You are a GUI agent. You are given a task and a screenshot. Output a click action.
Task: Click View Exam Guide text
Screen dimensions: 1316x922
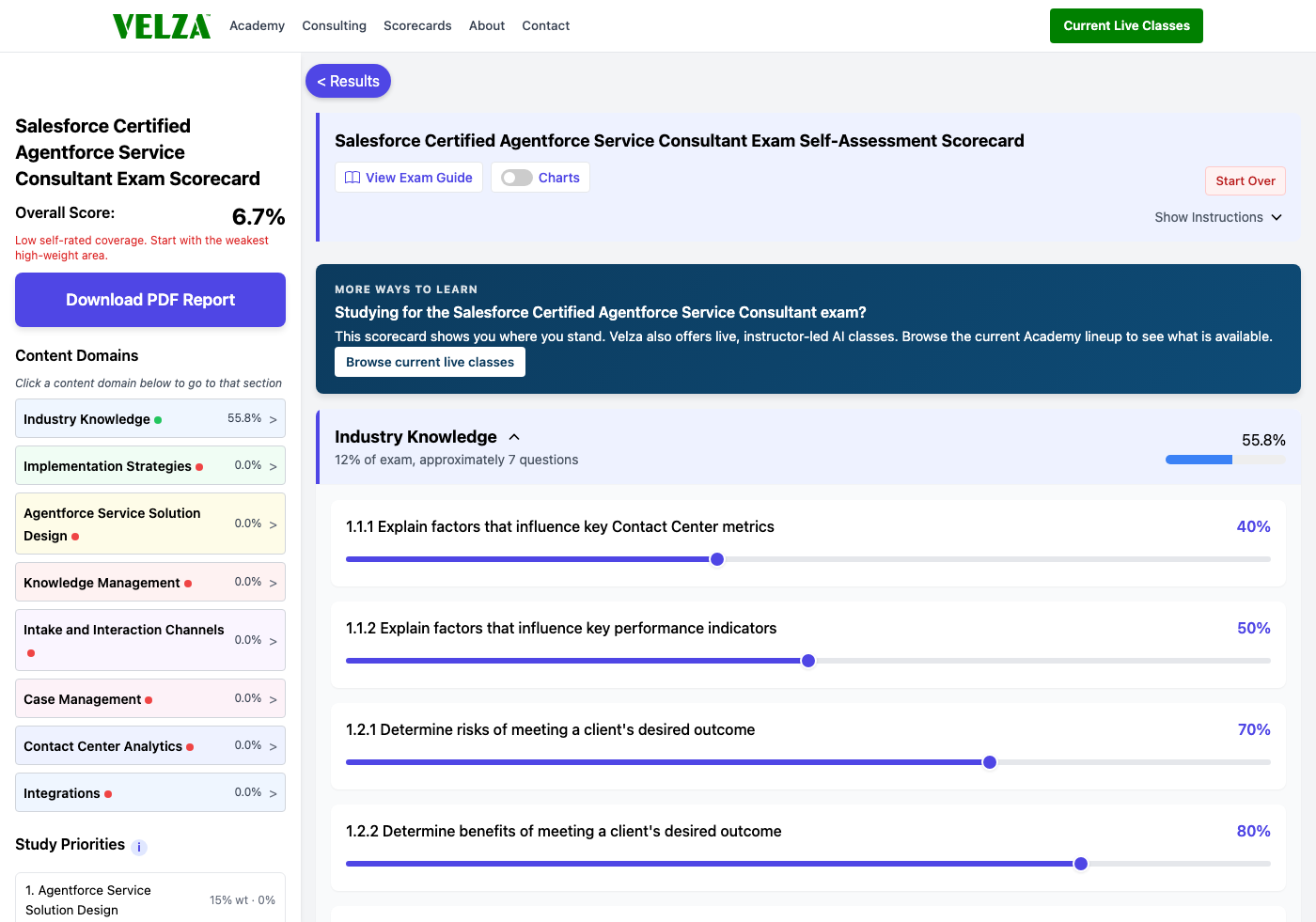419,178
